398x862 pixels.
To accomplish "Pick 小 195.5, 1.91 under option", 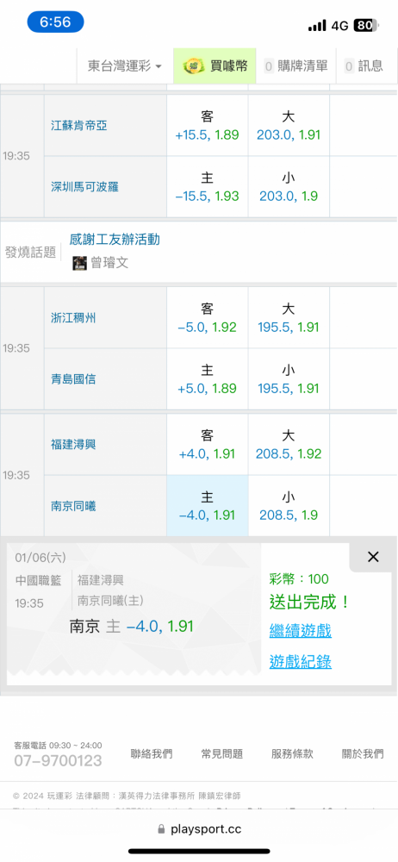I will pyautogui.click(x=289, y=378).
